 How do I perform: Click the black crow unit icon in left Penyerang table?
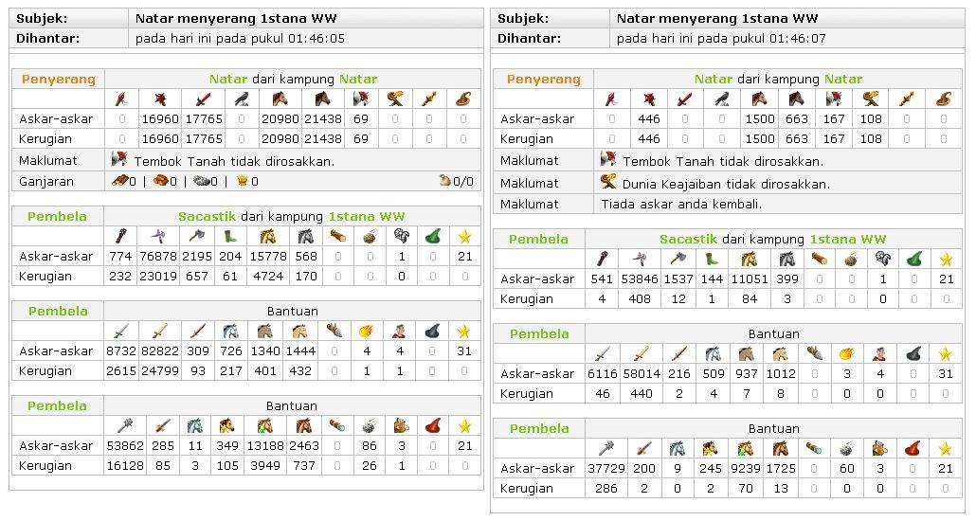tap(242, 99)
